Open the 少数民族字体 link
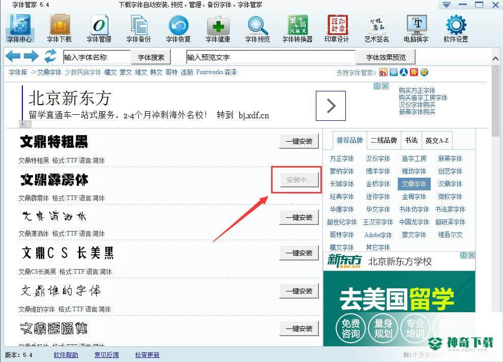 point(83,73)
